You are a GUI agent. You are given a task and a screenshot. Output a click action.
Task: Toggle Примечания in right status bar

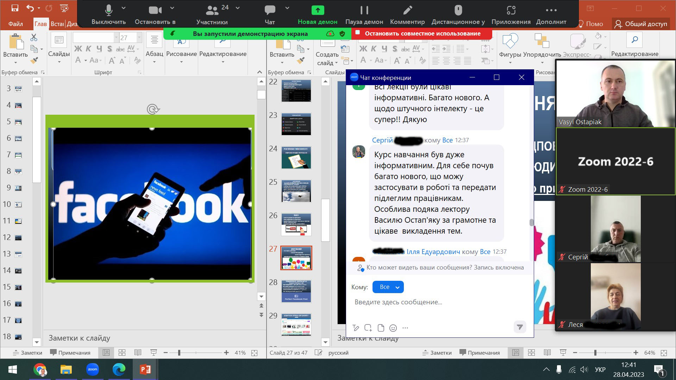[480, 353]
